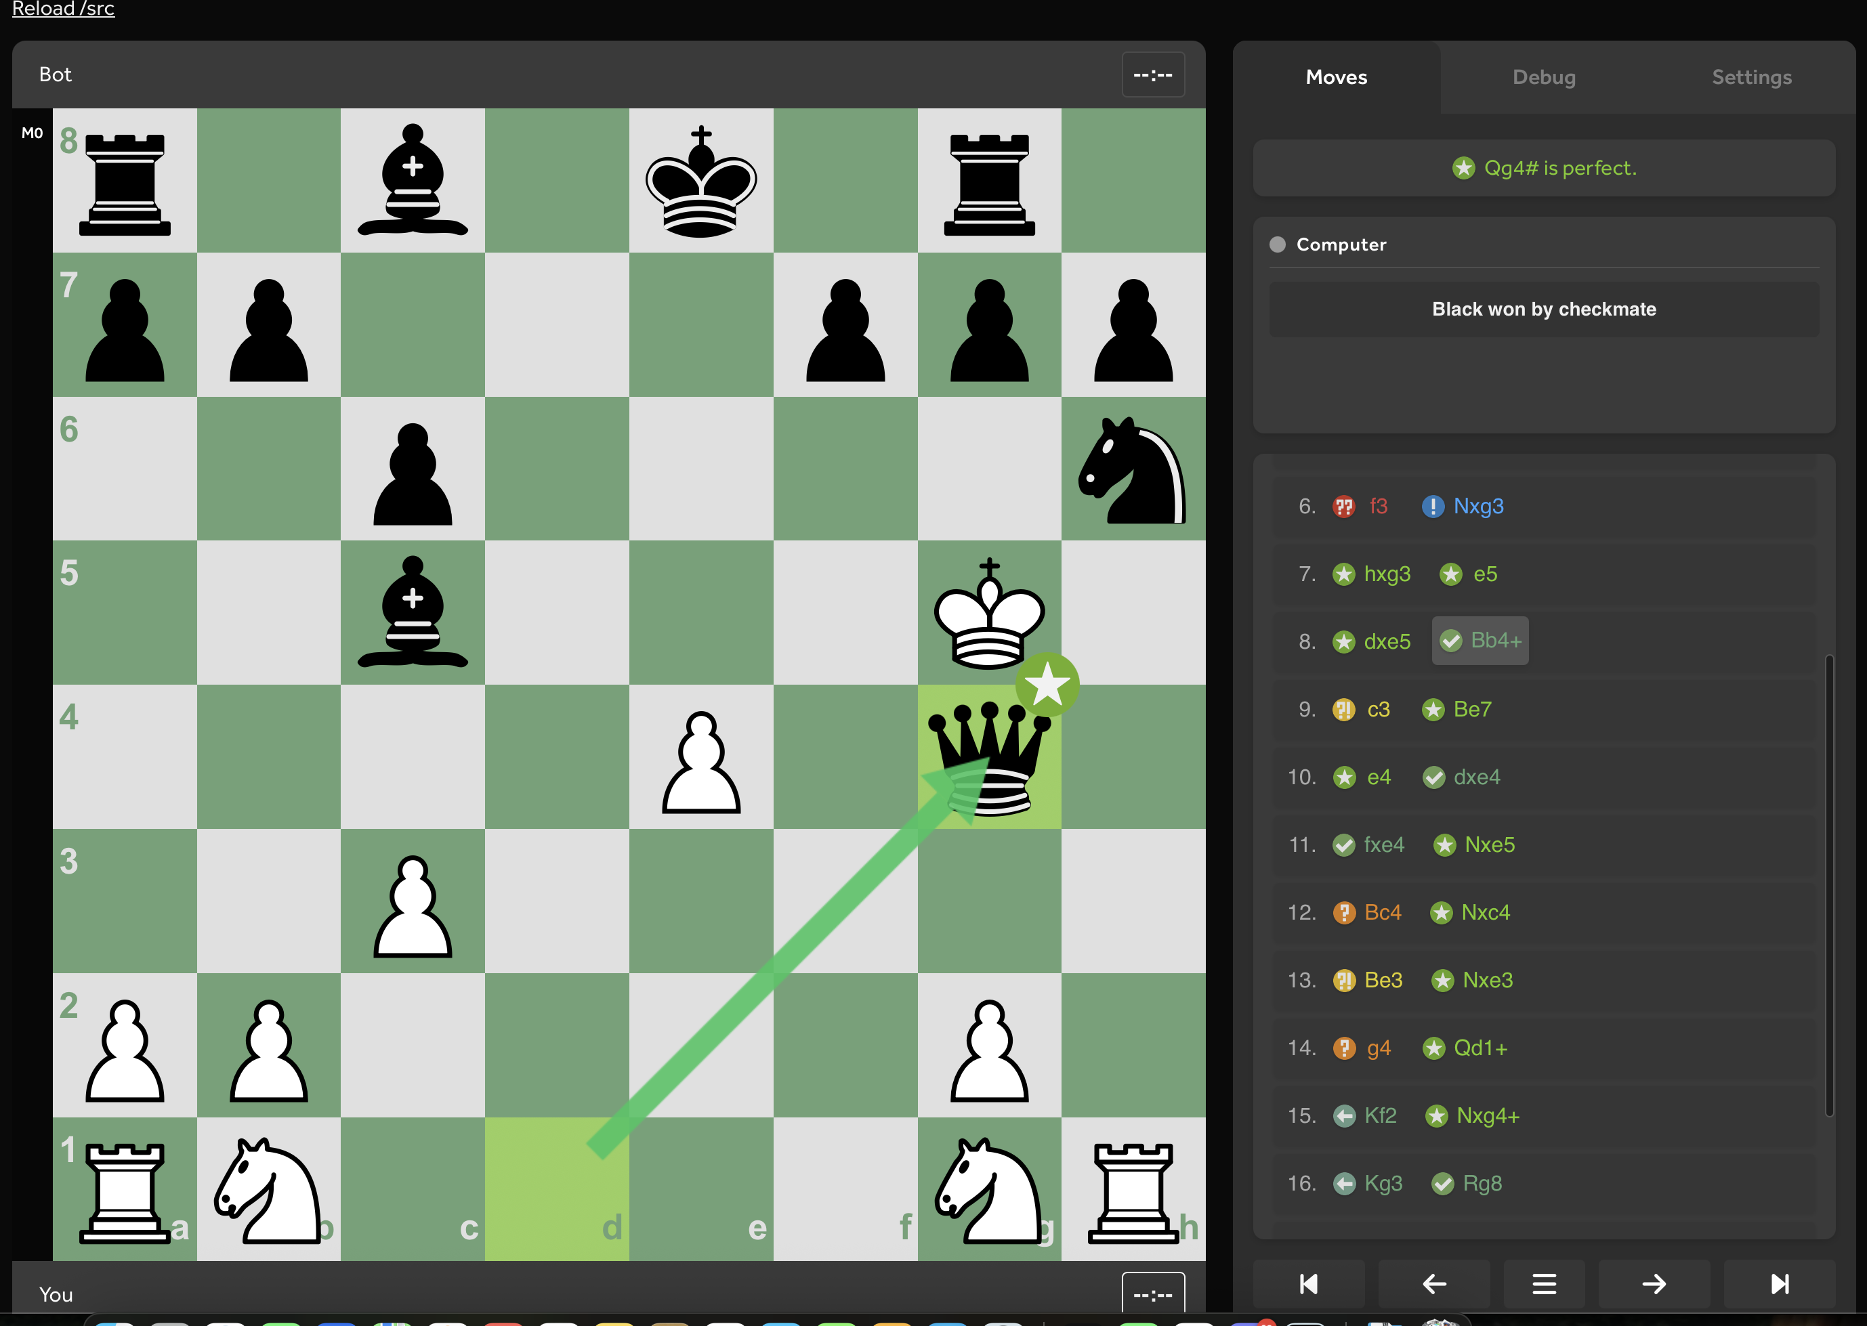Screen dimensions: 1867x1326
Task: Step forward one move
Action: click(x=1654, y=1283)
